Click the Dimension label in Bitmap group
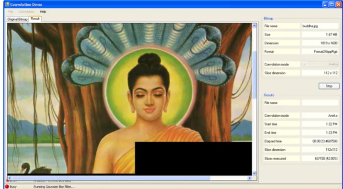Viewport: 343px width, 189px height. click(271, 43)
